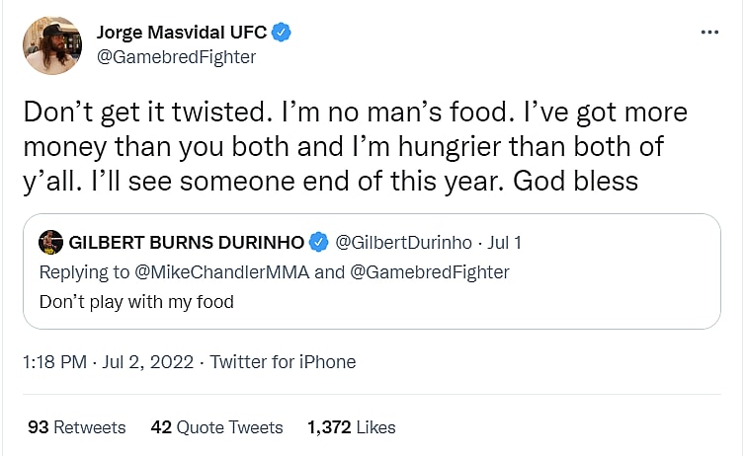View the 1,372 Likes list
Screen dimensions: 746x456
(351, 427)
